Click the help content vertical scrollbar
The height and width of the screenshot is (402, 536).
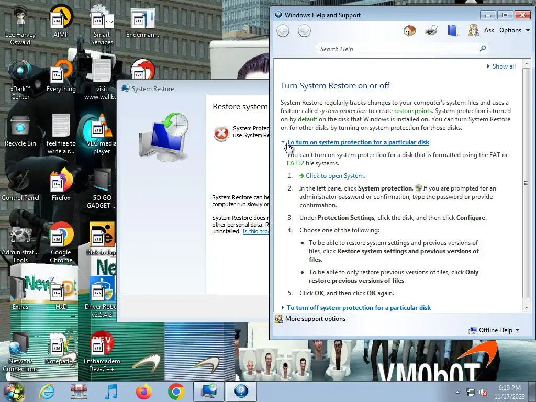pyautogui.click(x=527, y=183)
